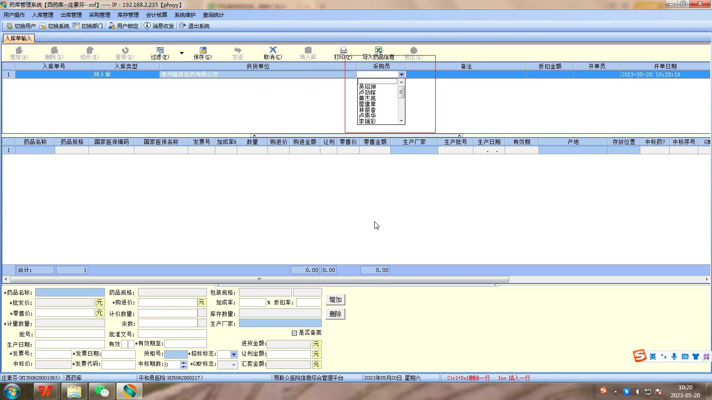This screenshot has width=712, height=400.
Task: Select 卢燕华 from the purchaser list
Action: click(x=368, y=116)
